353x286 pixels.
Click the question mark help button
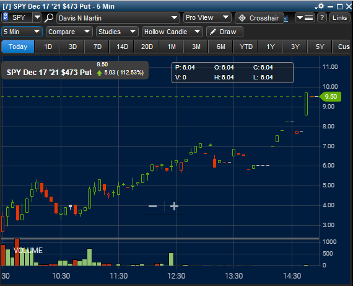[x=322, y=17]
